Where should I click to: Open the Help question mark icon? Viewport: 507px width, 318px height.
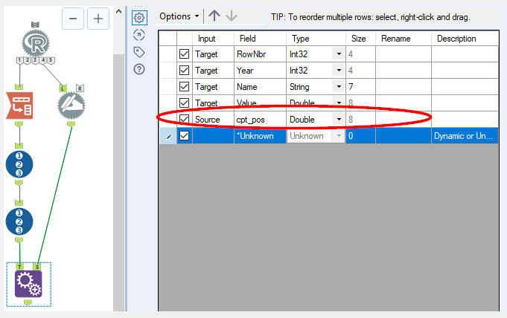tap(139, 69)
